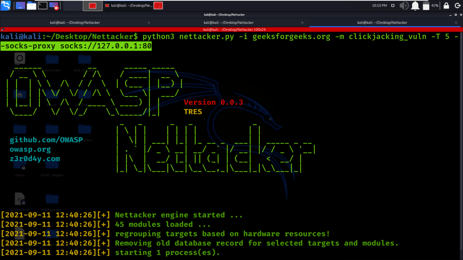
Task: Open the display indicator next to the clock
Action: pos(393,6)
